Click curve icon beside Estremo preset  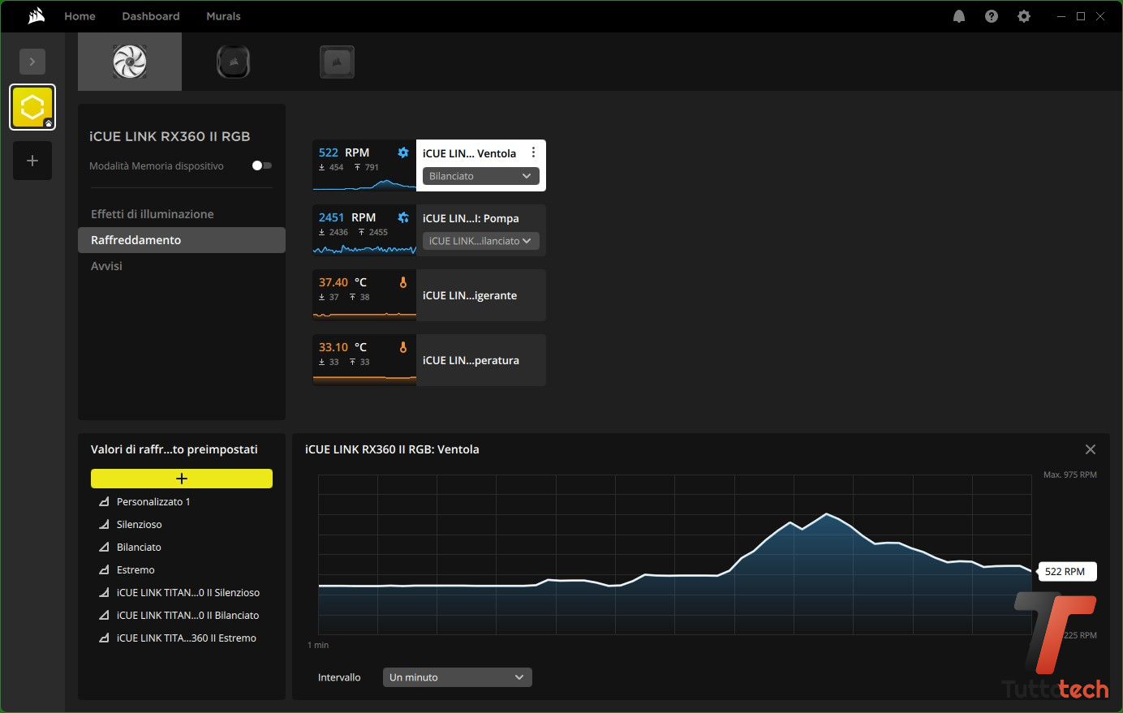pos(104,570)
